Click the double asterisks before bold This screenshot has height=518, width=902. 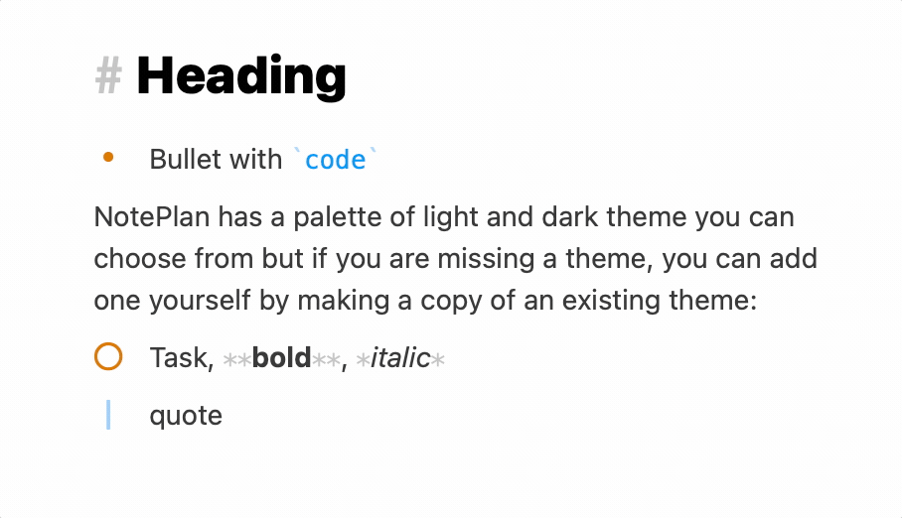pos(237,360)
